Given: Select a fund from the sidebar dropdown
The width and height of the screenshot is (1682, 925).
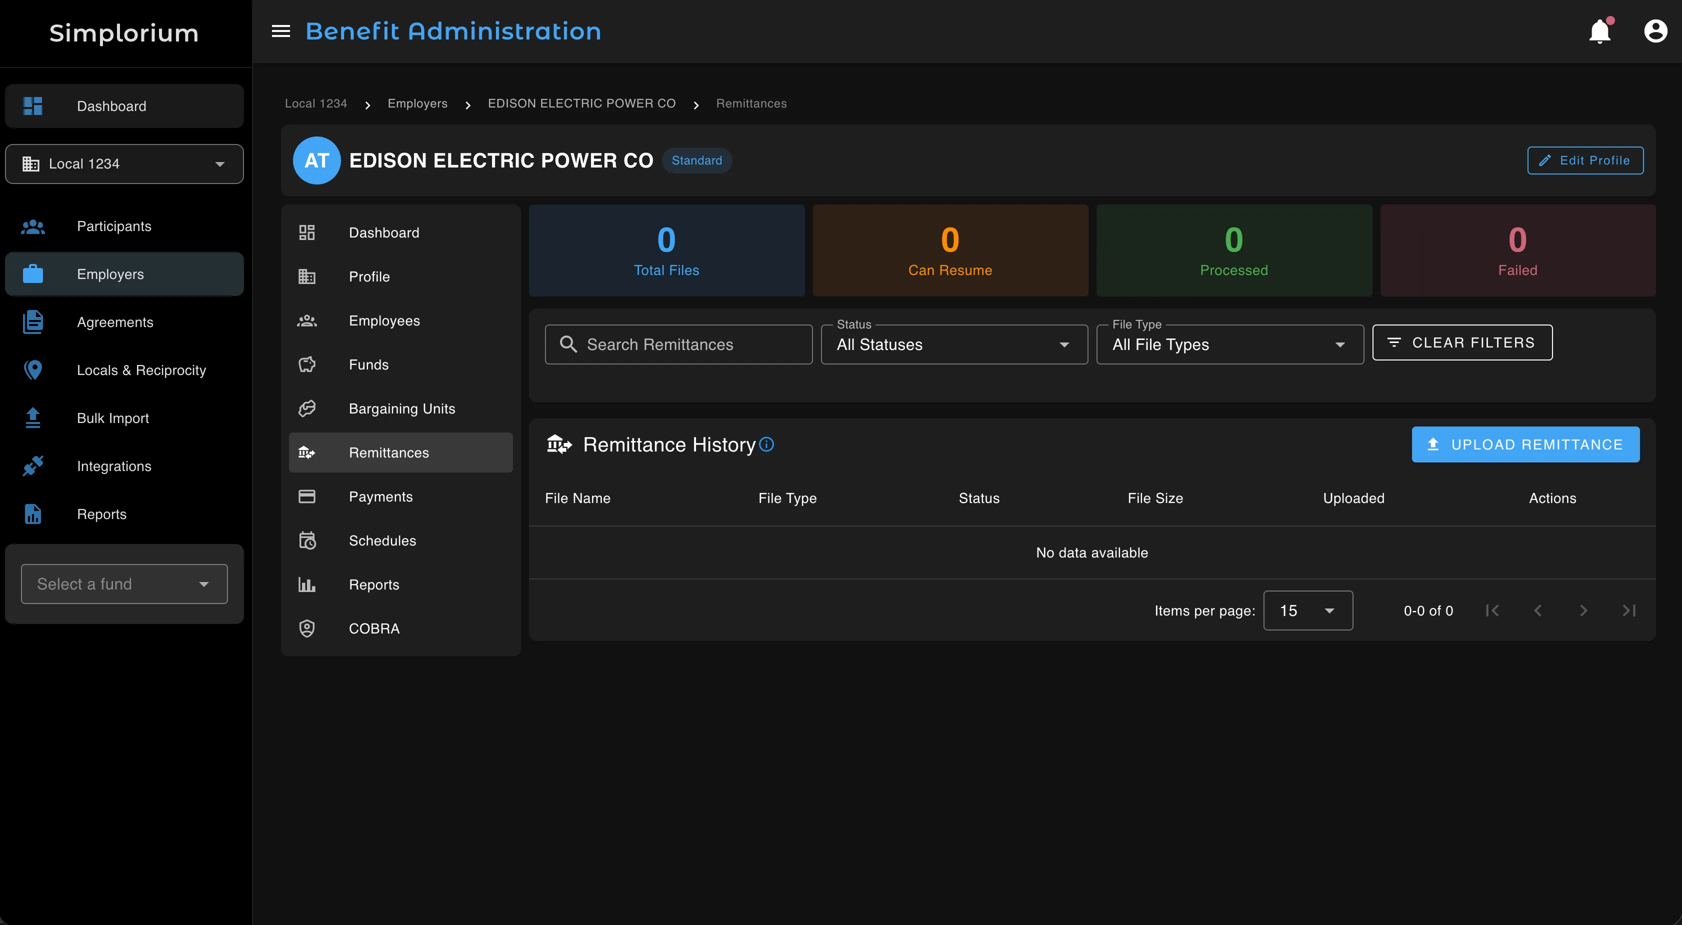Looking at the screenshot, I should tap(123, 583).
